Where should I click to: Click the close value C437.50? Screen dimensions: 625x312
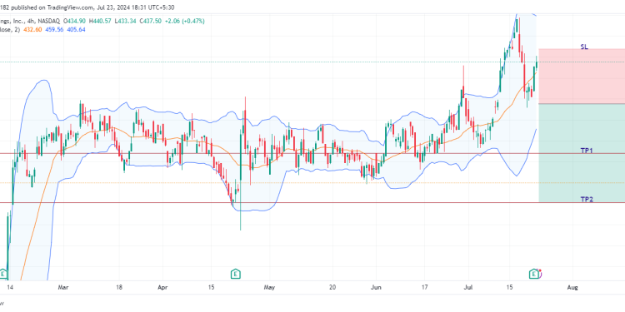(x=150, y=21)
